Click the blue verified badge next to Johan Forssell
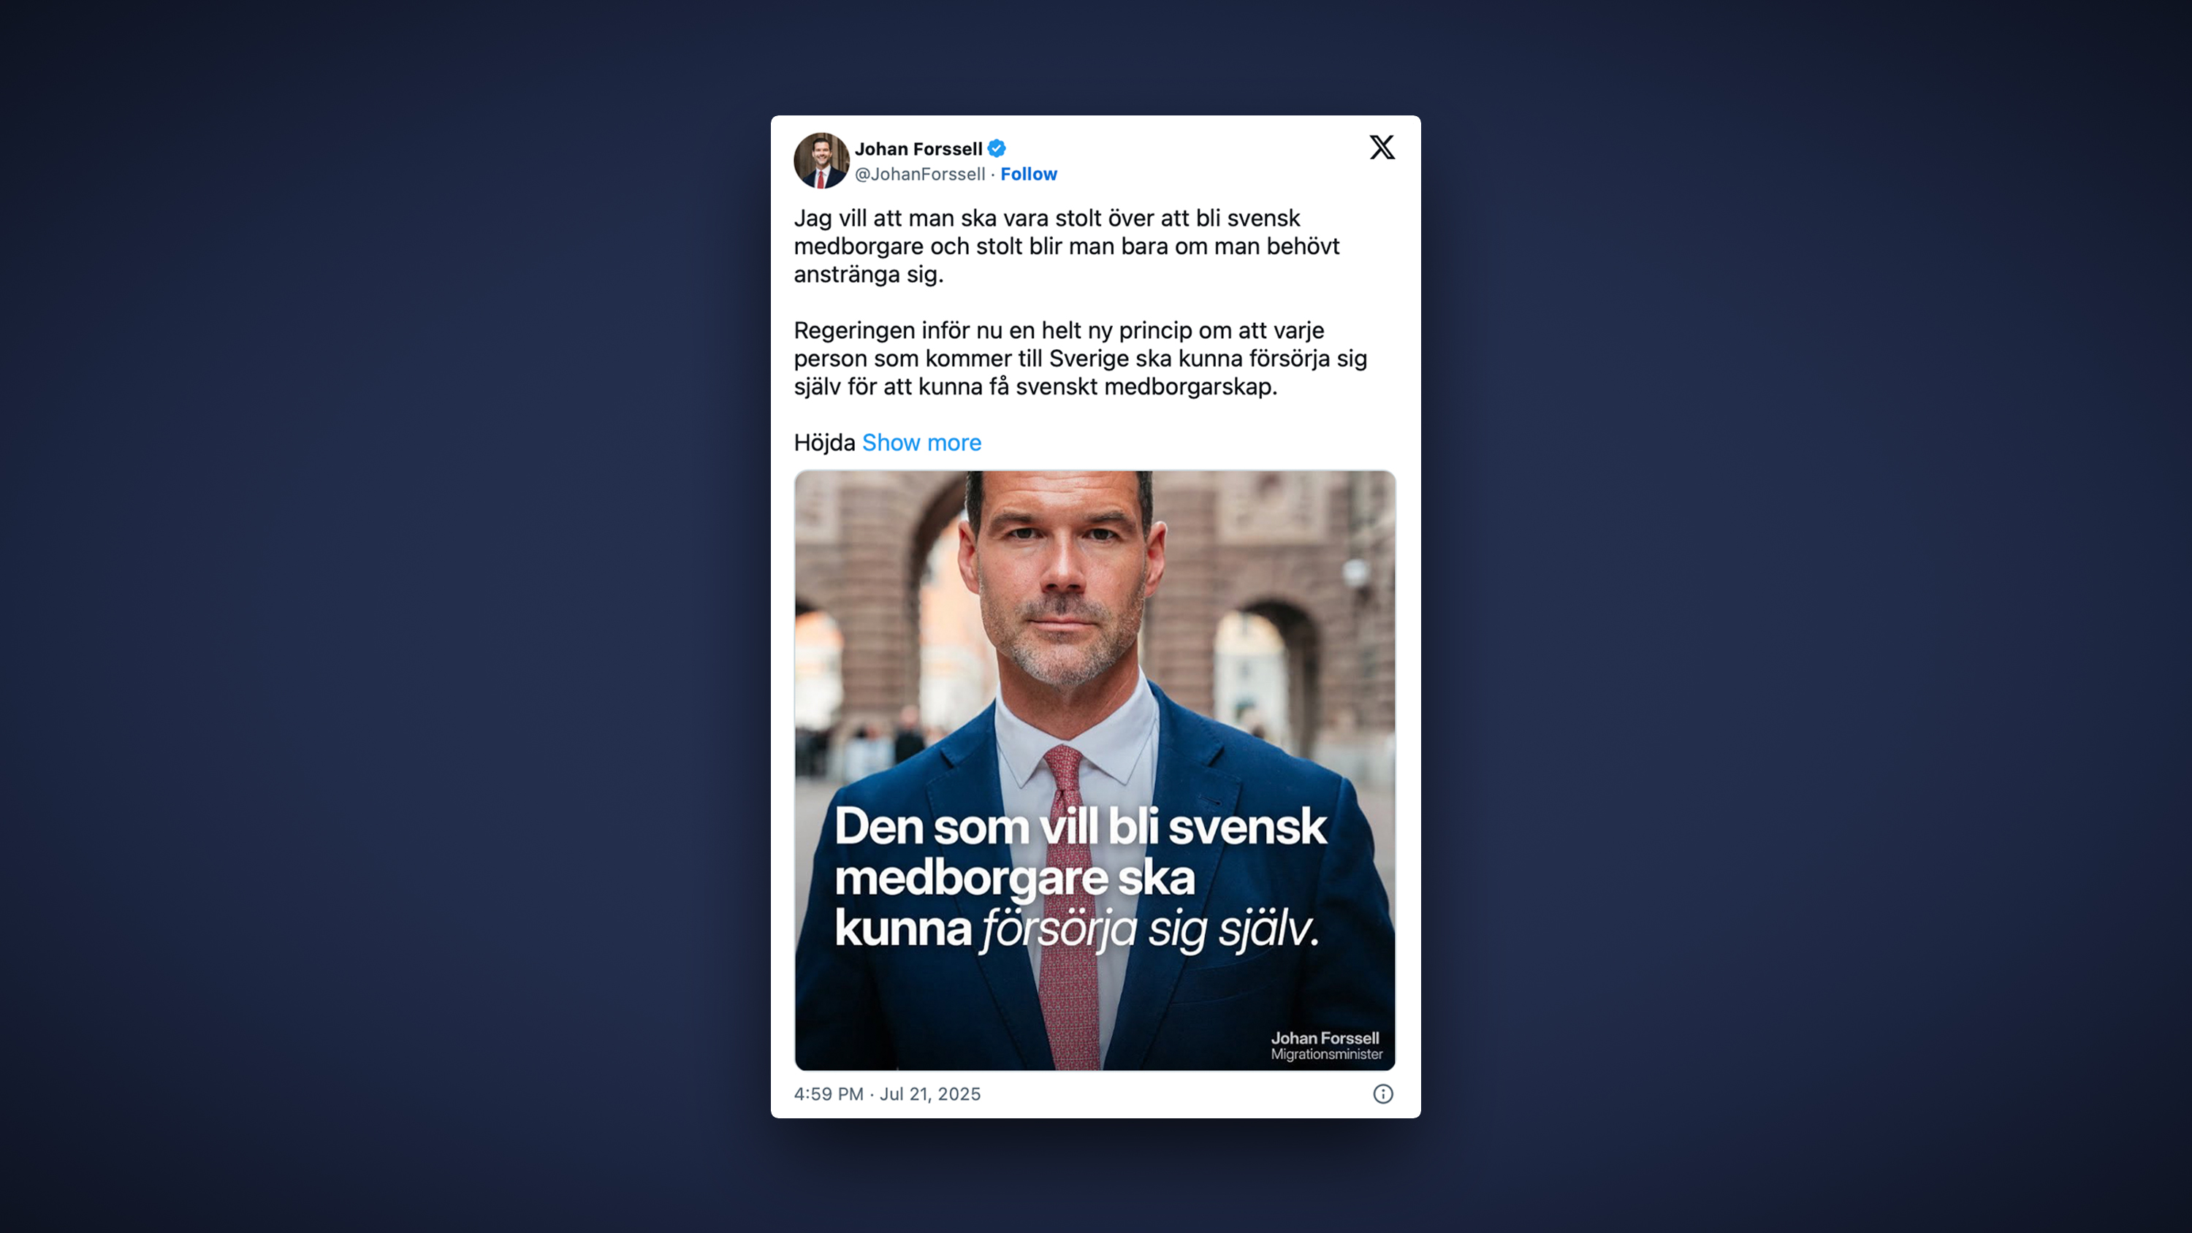2192x1233 pixels. [997, 149]
